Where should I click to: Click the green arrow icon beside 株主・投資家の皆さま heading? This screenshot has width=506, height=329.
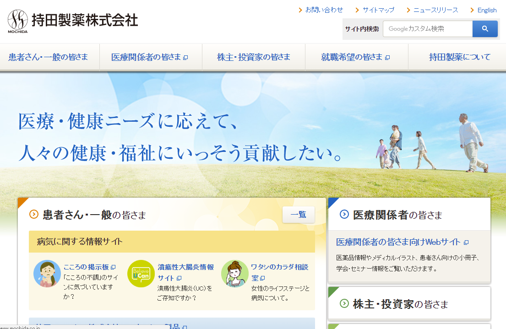[344, 303]
